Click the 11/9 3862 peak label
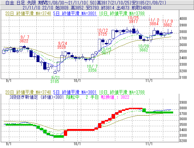The image size is (194, 148). (x=168, y=23)
